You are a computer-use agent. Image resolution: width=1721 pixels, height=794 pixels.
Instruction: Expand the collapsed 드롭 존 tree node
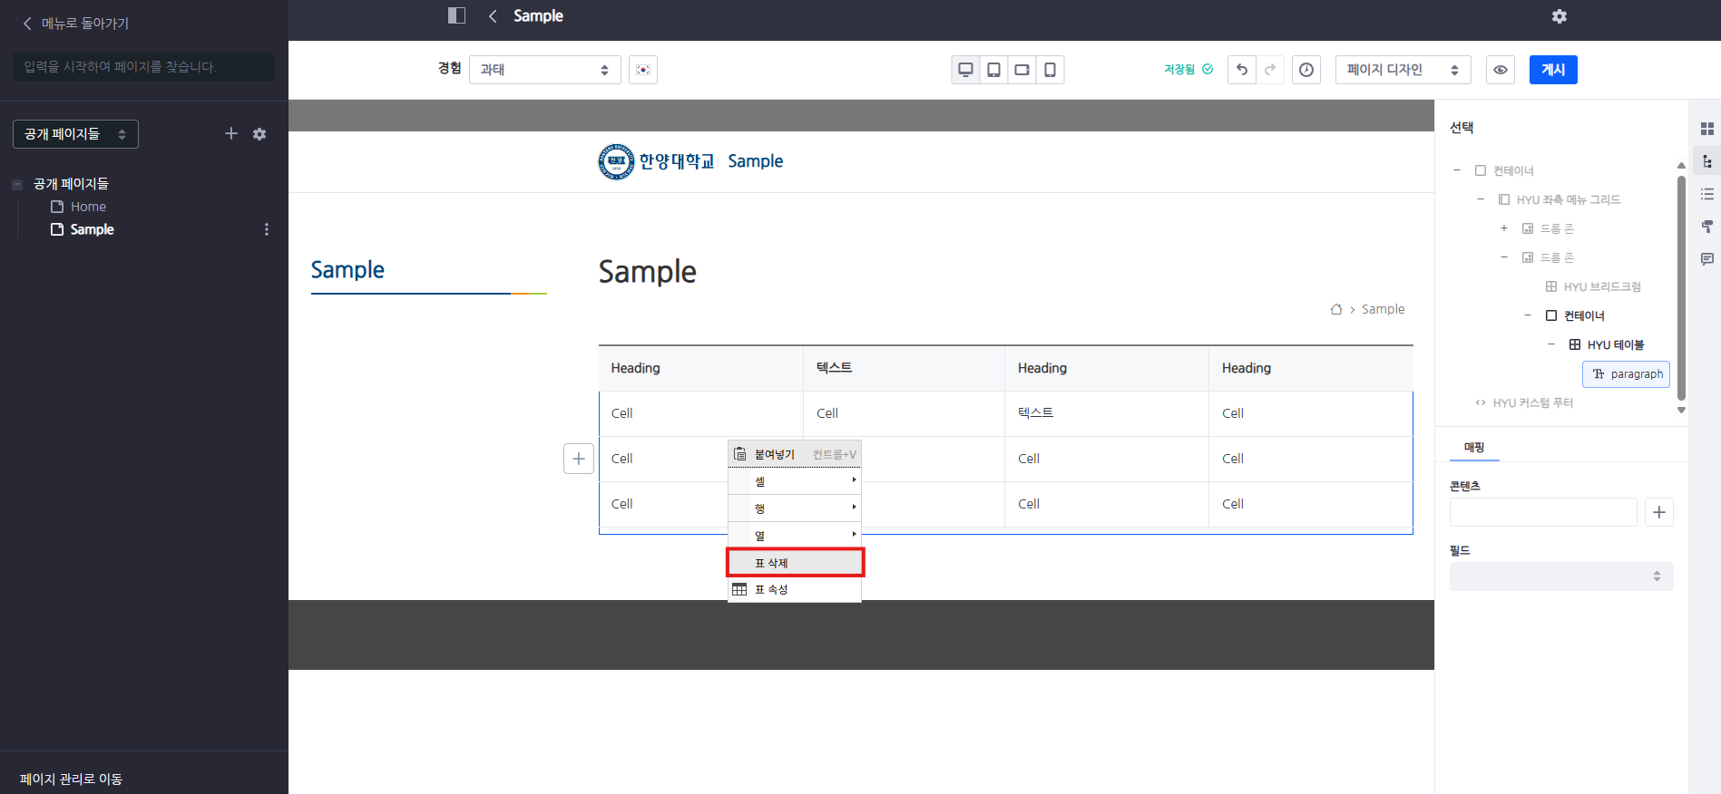(x=1503, y=228)
